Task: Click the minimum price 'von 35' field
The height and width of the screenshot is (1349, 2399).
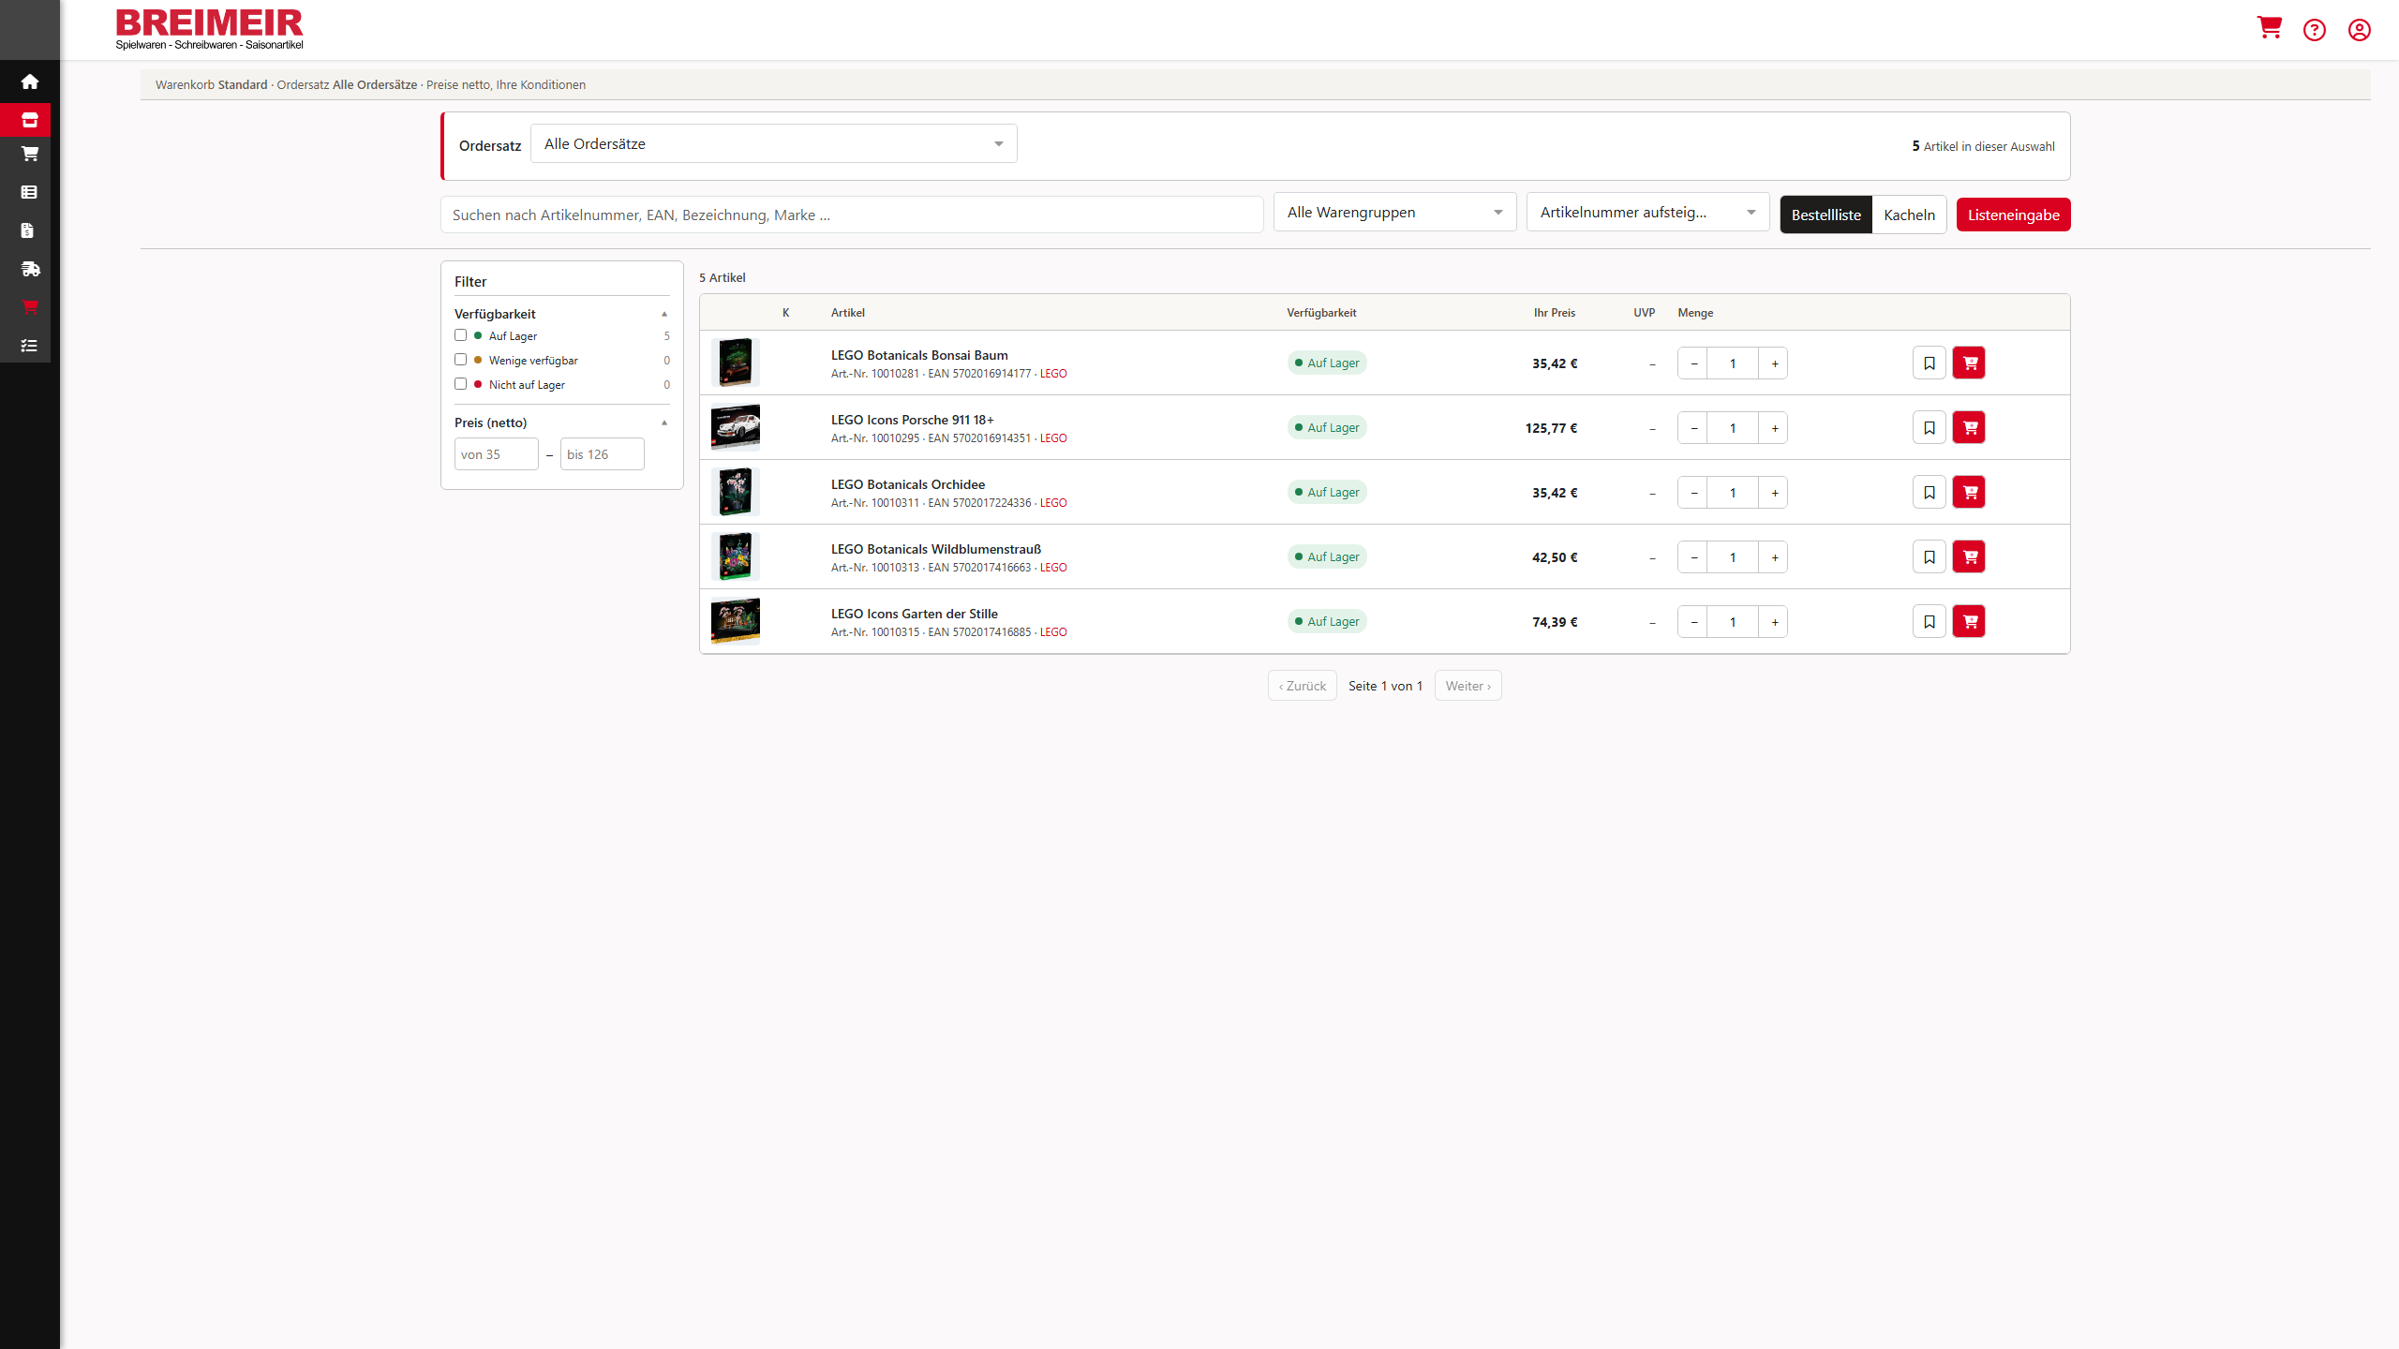Action: tap(497, 454)
